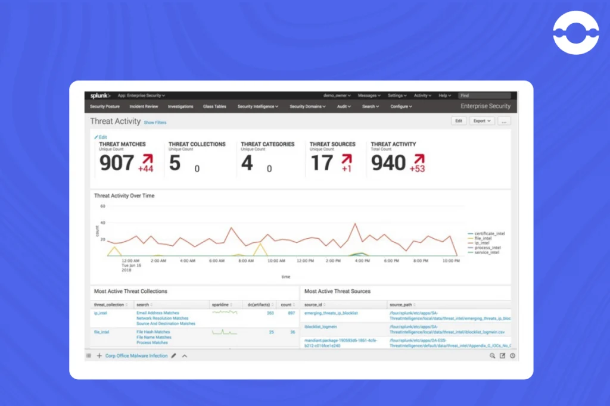The width and height of the screenshot is (610, 406).
Task: Sort by the search column header
Action: tap(144, 305)
